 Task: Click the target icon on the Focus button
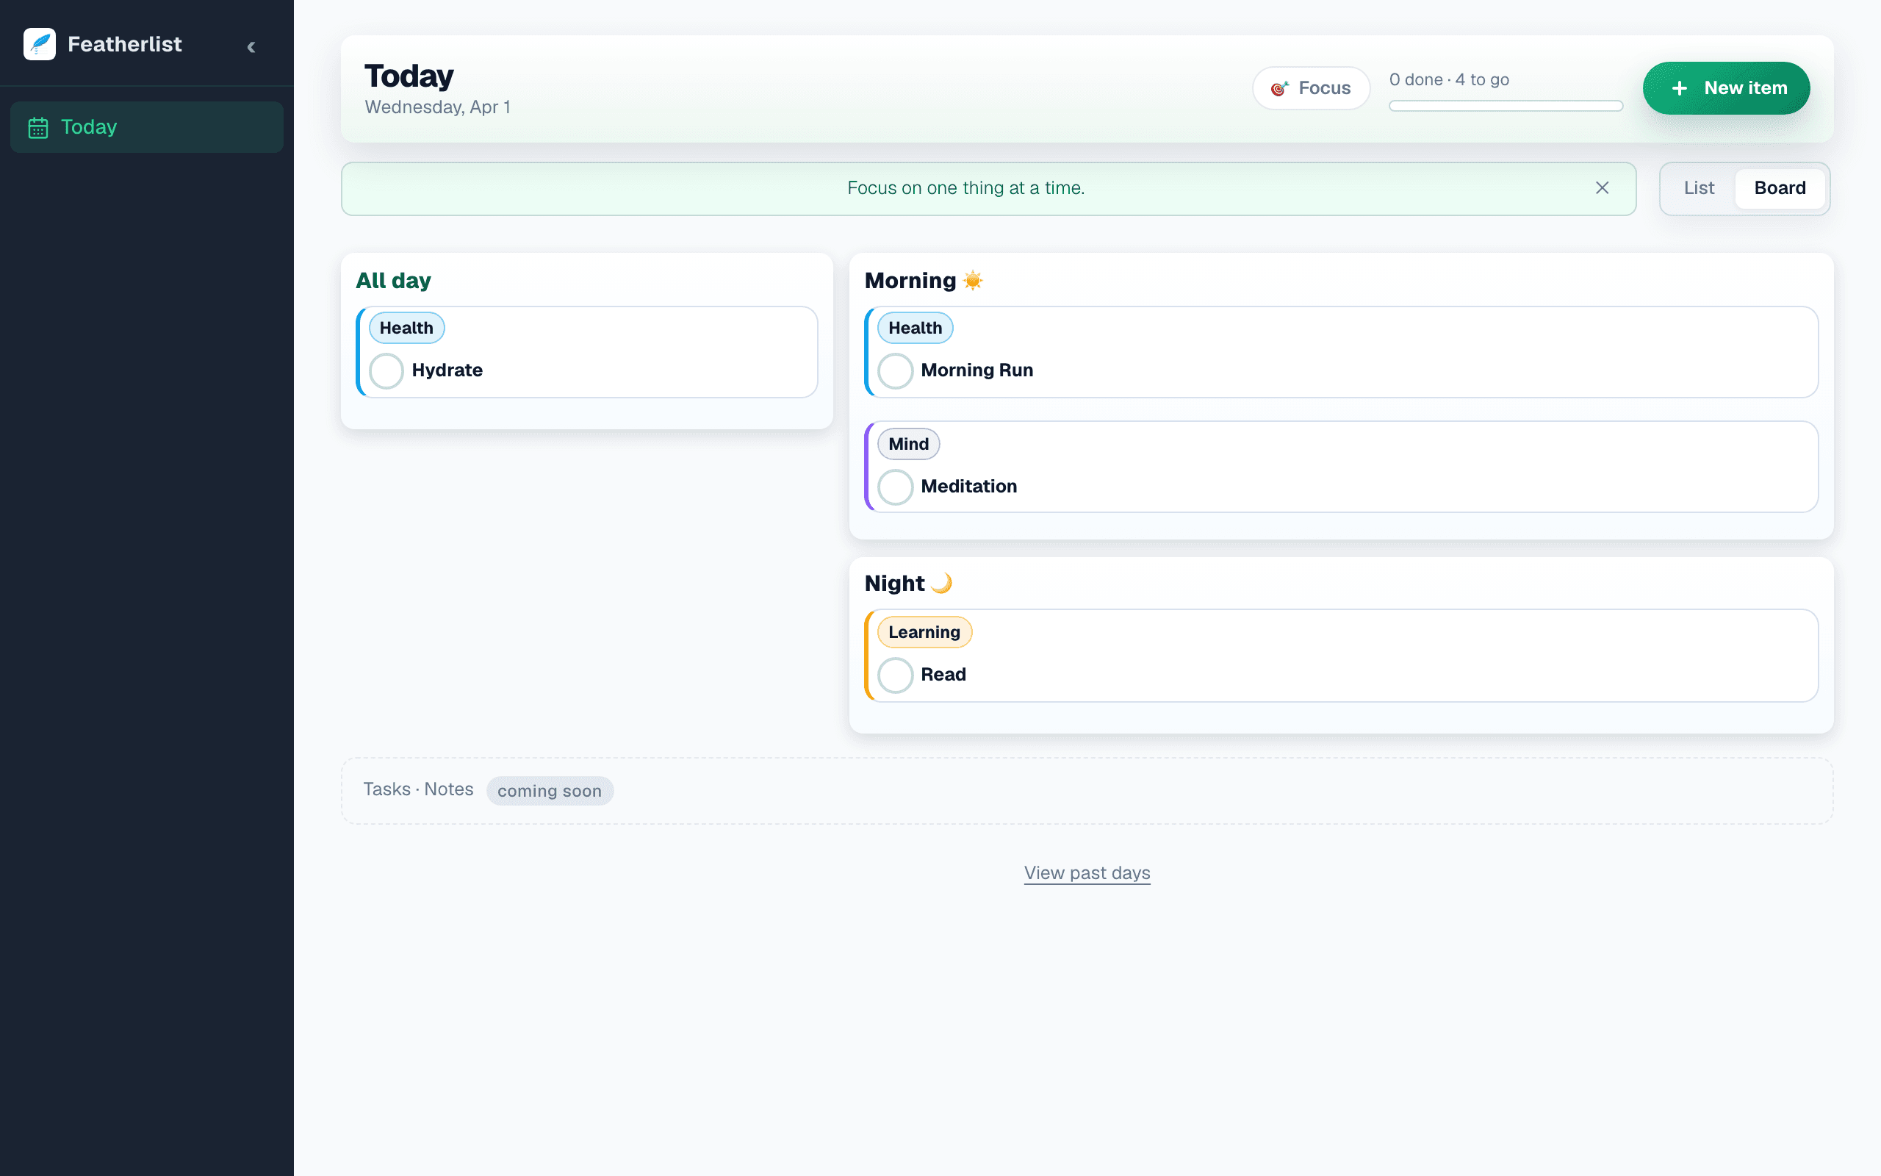pos(1279,88)
